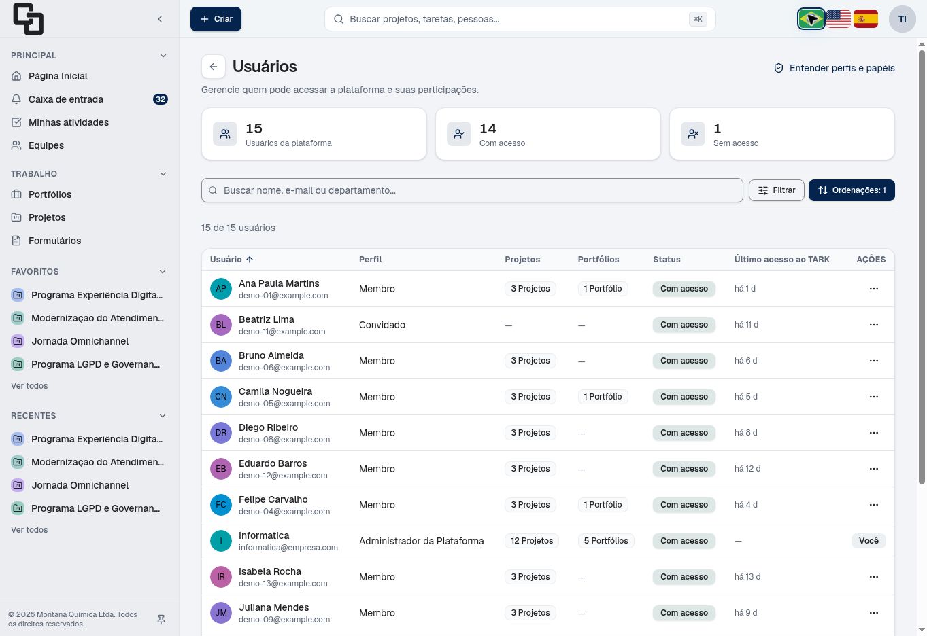Image resolution: width=927 pixels, height=636 pixels.
Task: Sort by the Usuário column header
Action: [231, 260]
